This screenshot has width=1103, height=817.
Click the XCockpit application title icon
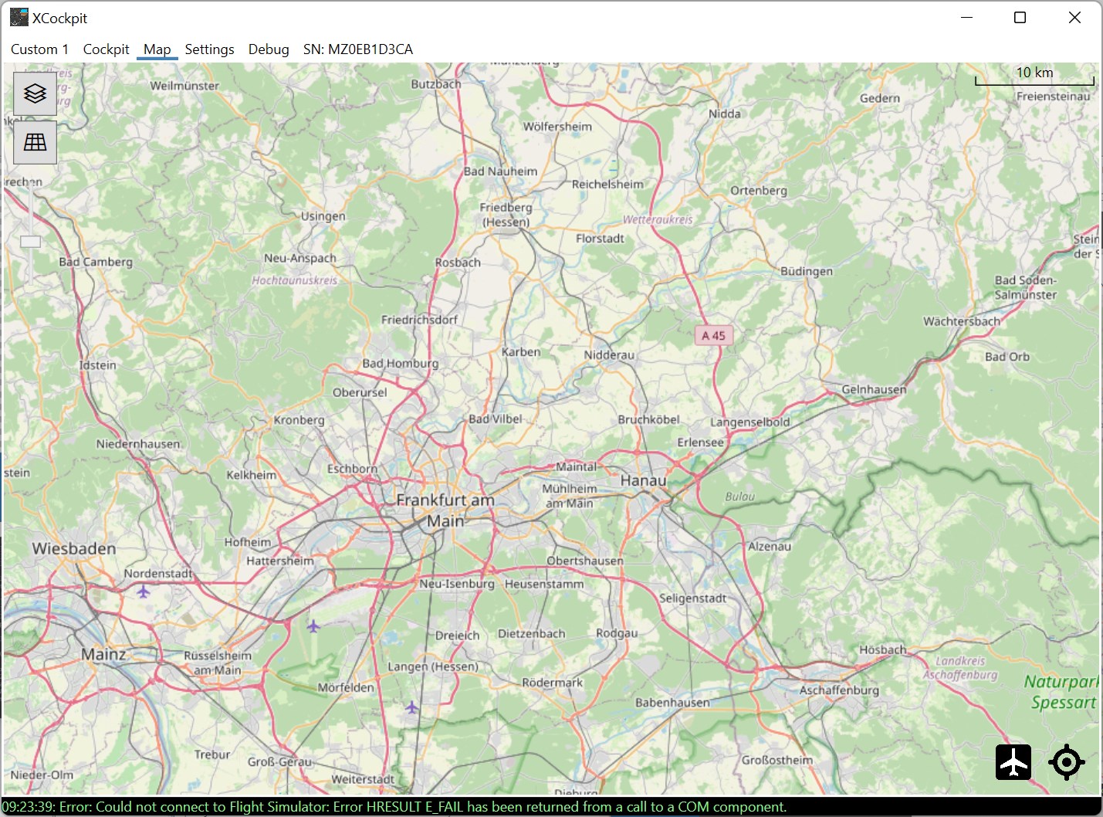[19, 17]
